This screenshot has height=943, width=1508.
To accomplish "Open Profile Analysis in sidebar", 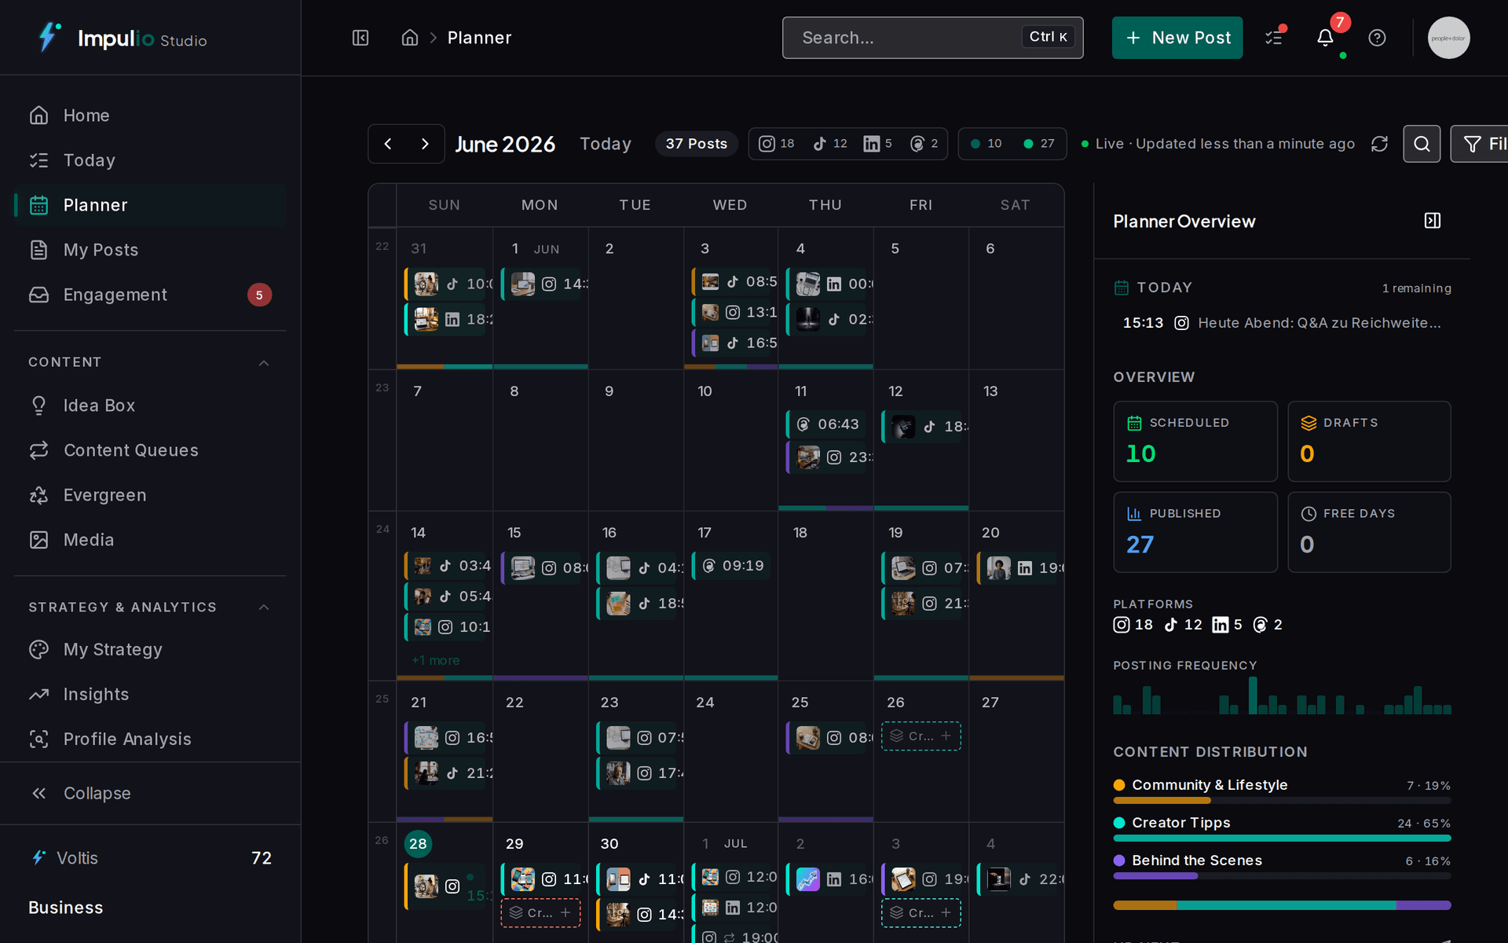I will coord(150,739).
